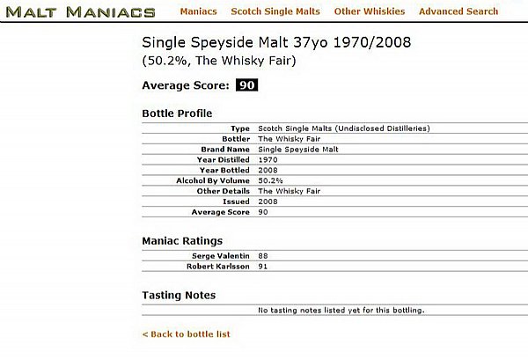The width and height of the screenshot is (528, 359).
Task: Click The Whisky Fair bottler value
Action: click(x=290, y=139)
